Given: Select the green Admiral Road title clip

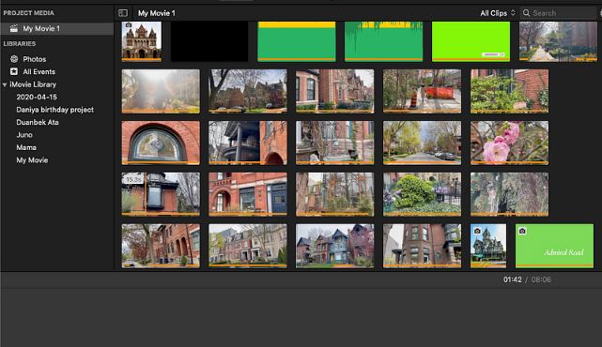Looking at the screenshot, I should [554, 246].
